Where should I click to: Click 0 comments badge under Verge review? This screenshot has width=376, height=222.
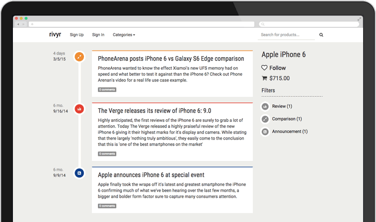tap(107, 154)
